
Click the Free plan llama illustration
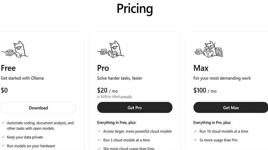(15, 49)
